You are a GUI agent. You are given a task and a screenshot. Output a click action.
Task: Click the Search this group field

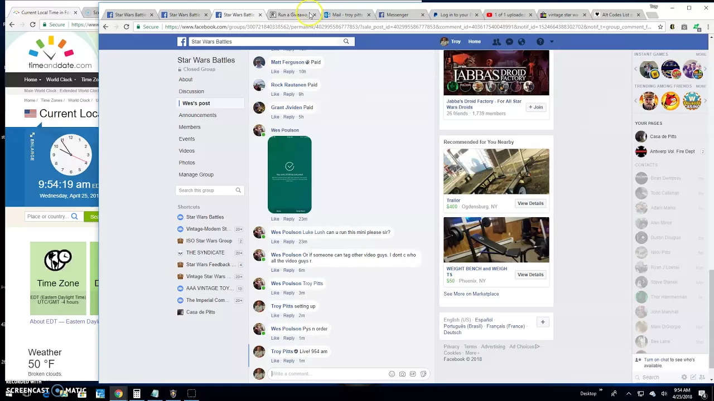(x=205, y=190)
